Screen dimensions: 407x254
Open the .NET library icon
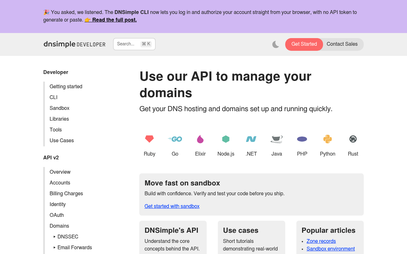pos(251,139)
